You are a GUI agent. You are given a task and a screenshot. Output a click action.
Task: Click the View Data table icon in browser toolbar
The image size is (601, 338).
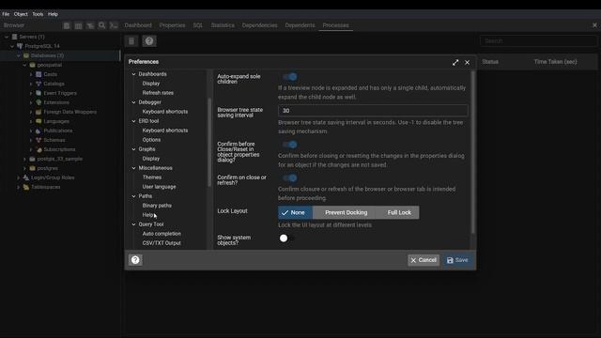[78, 25]
